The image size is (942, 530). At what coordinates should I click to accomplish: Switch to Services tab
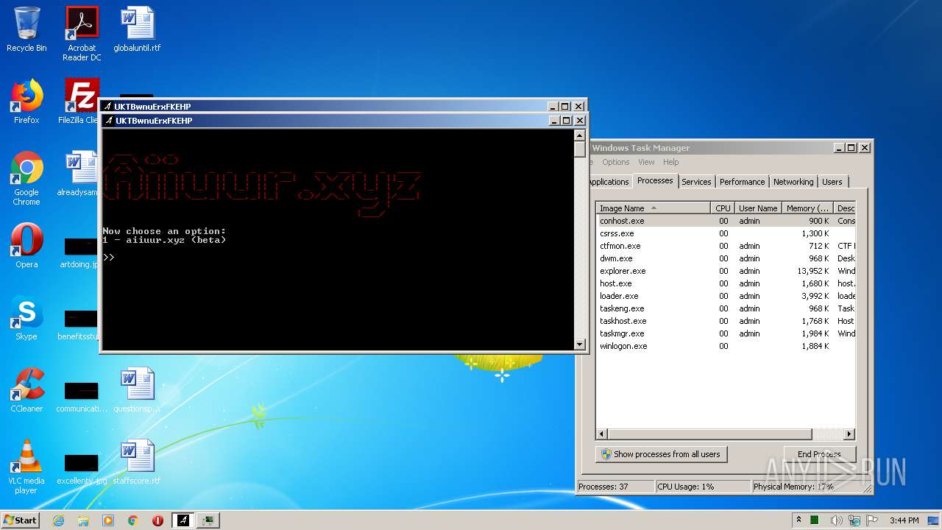point(696,182)
